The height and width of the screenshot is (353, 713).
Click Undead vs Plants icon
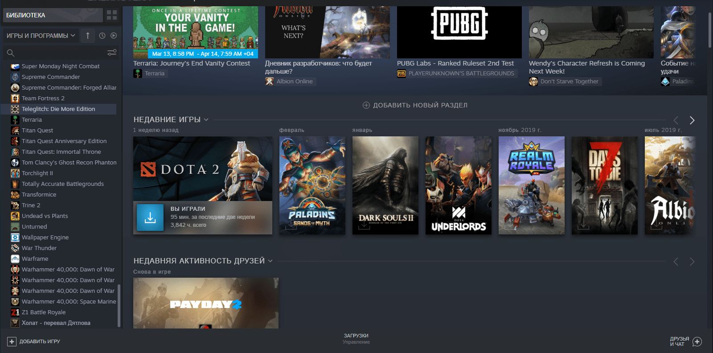click(15, 216)
